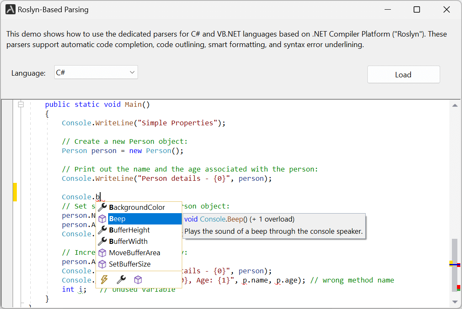Toggle the wrench properties filter
Screen dimensions: 462x309
pos(121,280)
